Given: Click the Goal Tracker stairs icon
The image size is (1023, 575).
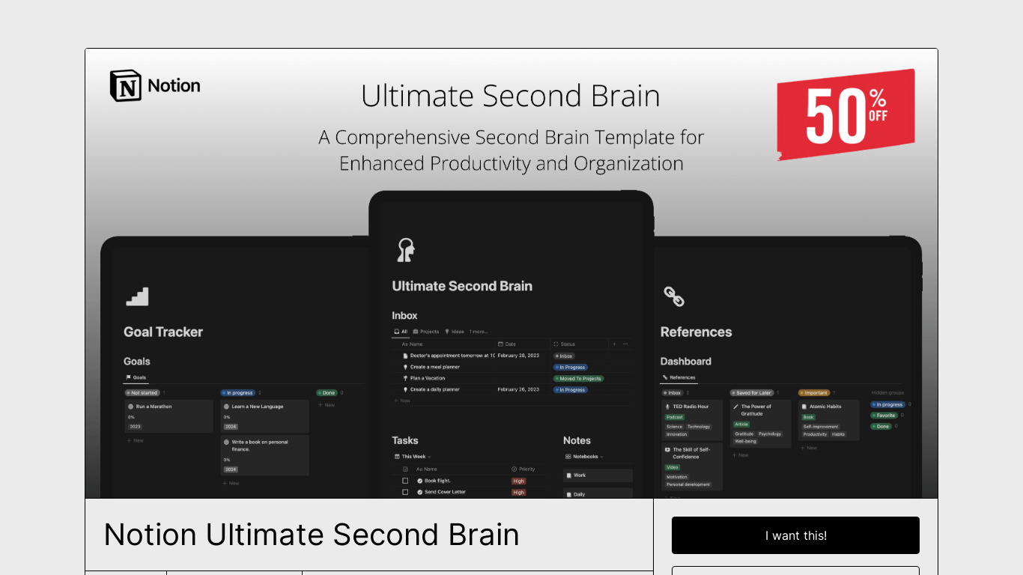Looking at the screenshot, I should [x=137, y=296].
